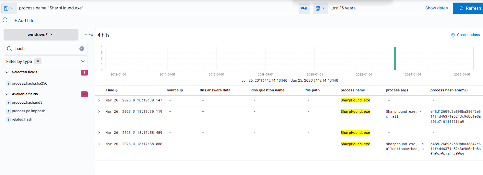
Task: Click the type icon beside process.hash.md5
Action: click(8, 103)
